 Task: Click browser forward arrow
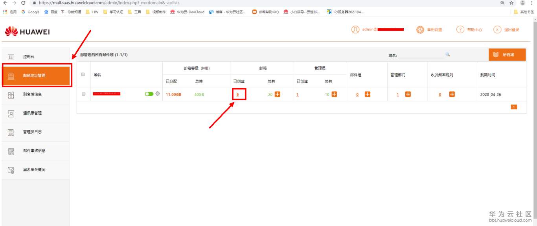pos(14,3)
